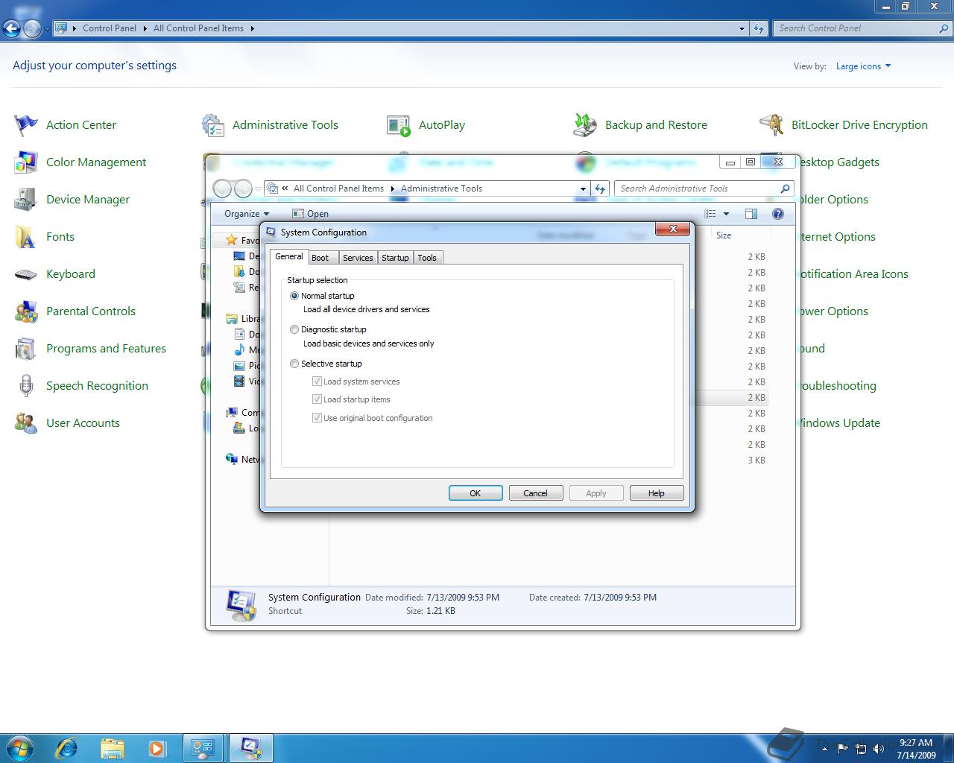954x763 pixels.
Task: Switch to the Boot tab
Action: (x=320, y=258)
